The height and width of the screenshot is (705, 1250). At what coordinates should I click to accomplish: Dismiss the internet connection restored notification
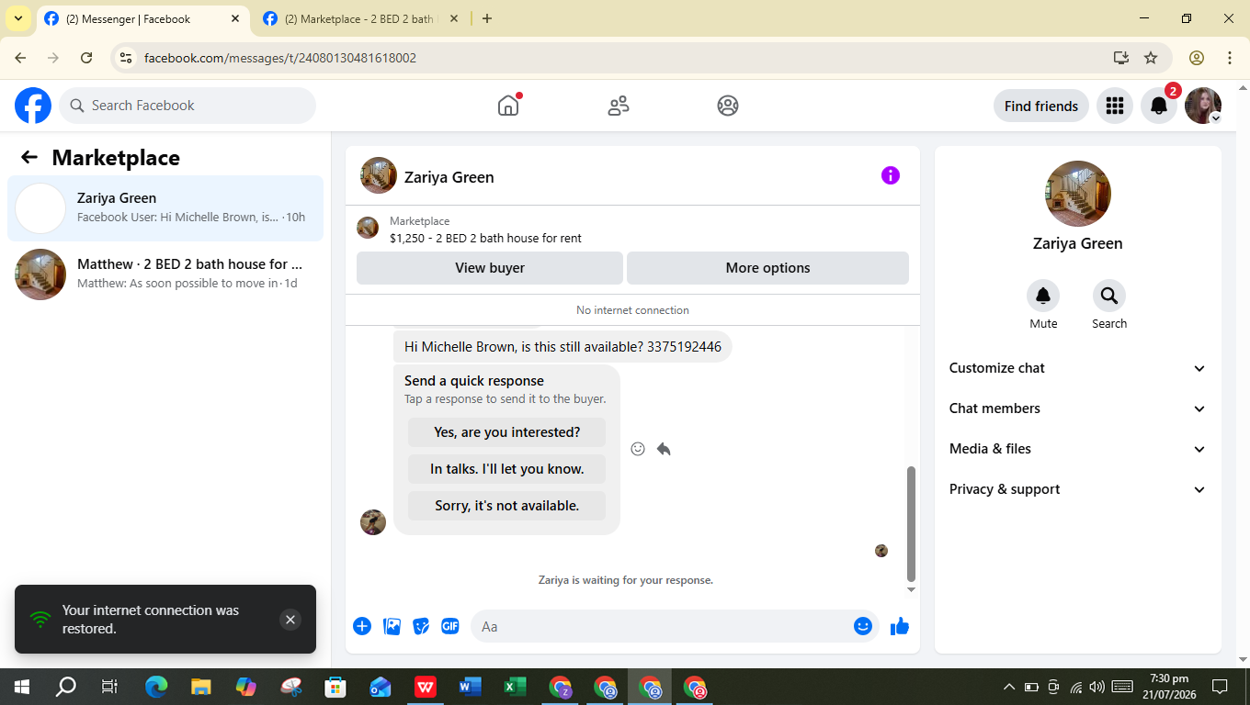290,620
